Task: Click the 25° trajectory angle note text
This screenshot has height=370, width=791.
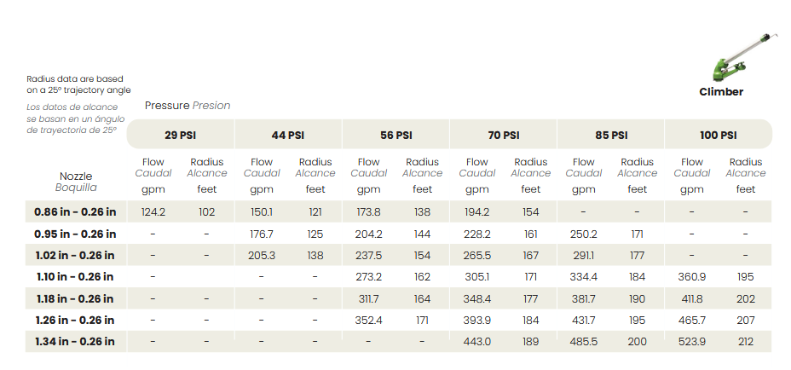Action: (x=78, y=84)
